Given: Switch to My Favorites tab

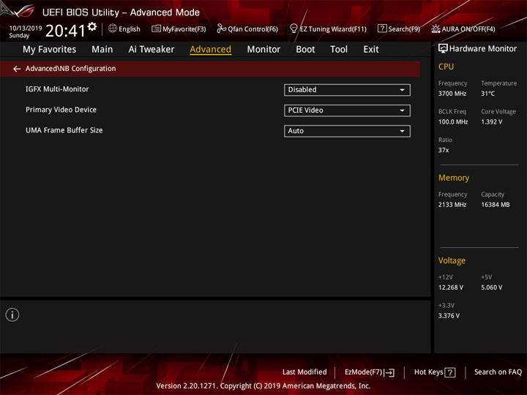Looking at the screenshot, I should (50, 50).
